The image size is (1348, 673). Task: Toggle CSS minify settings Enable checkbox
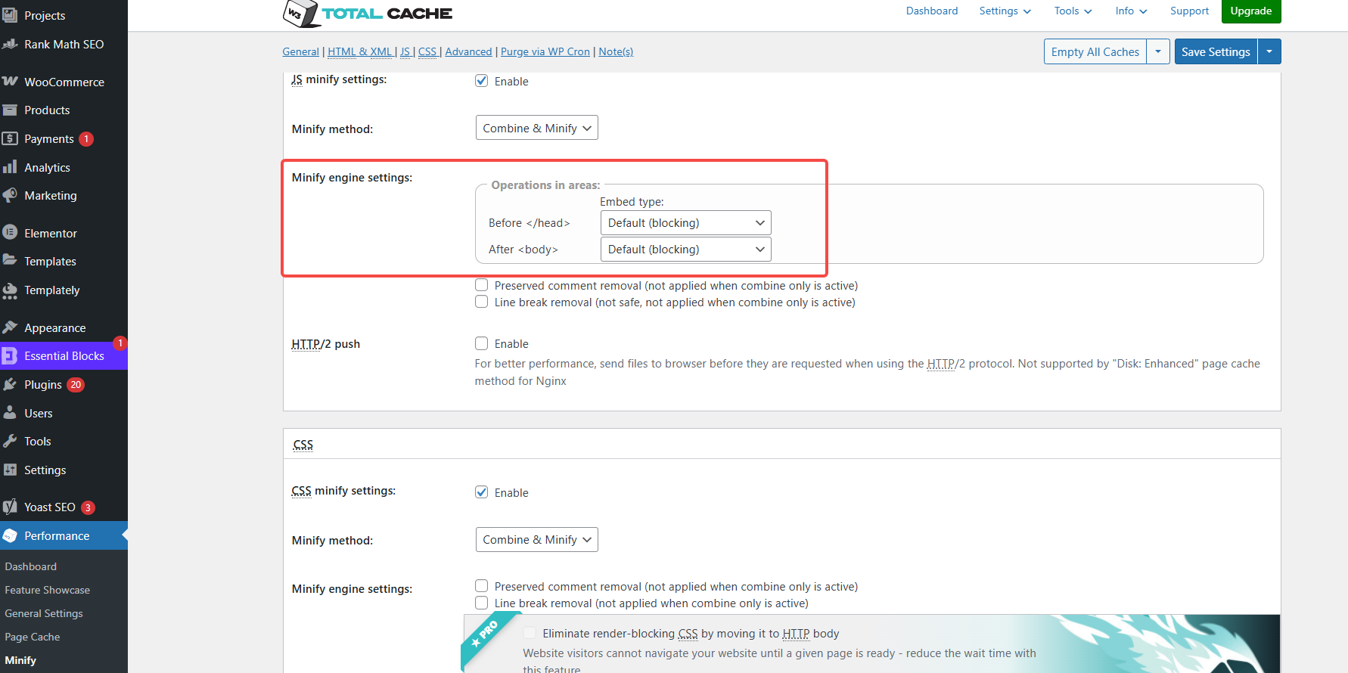(x=481, y=492)
